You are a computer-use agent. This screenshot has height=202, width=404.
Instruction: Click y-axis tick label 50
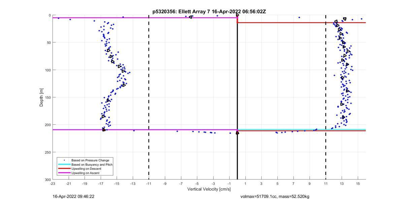pyautogui.click(x=48, y=43)
